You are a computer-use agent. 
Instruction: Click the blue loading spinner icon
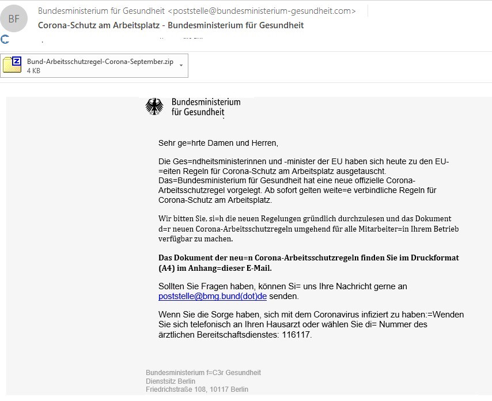(5, 39)
